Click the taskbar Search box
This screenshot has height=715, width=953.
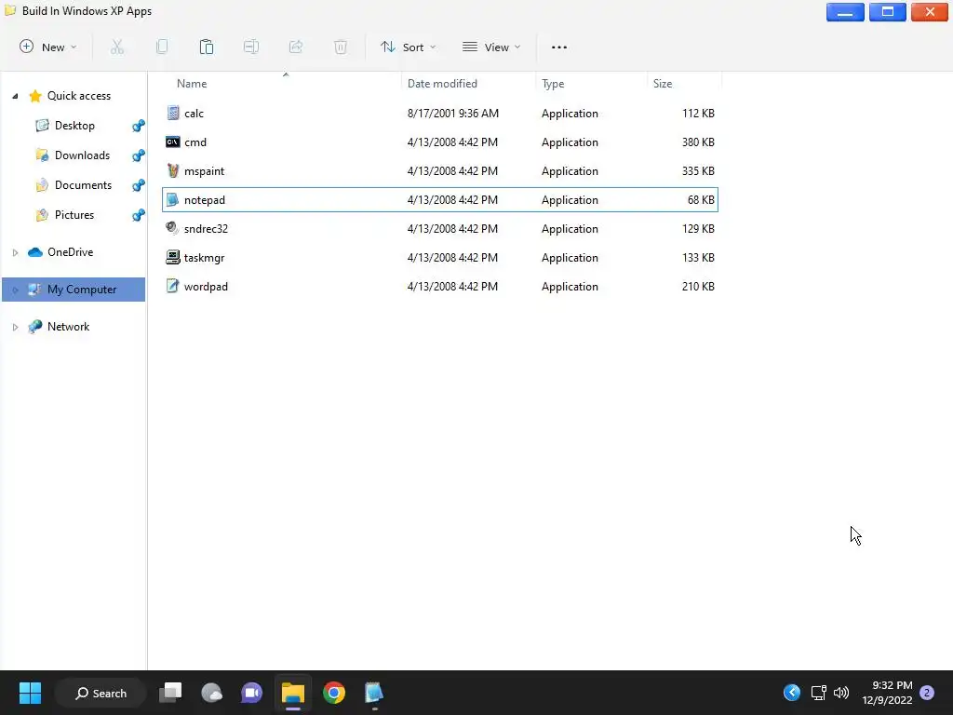(x=101, y=693)
